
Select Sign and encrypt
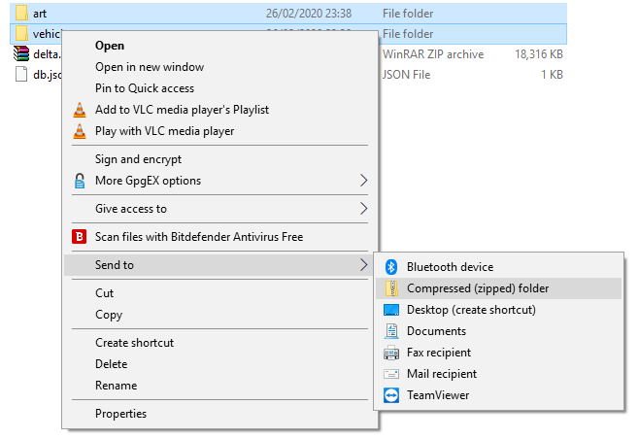138,159
